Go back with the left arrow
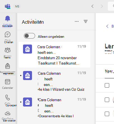 pos(92,6)
